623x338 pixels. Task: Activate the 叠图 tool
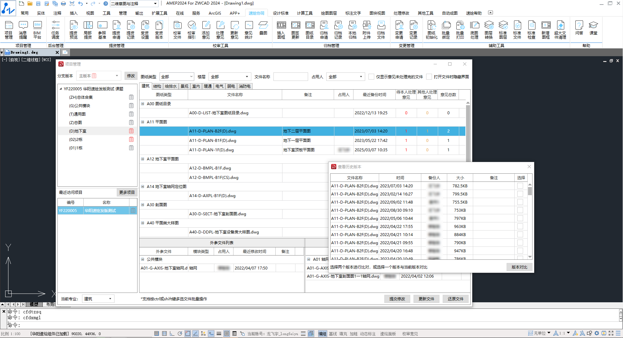(x=263, y=28)
